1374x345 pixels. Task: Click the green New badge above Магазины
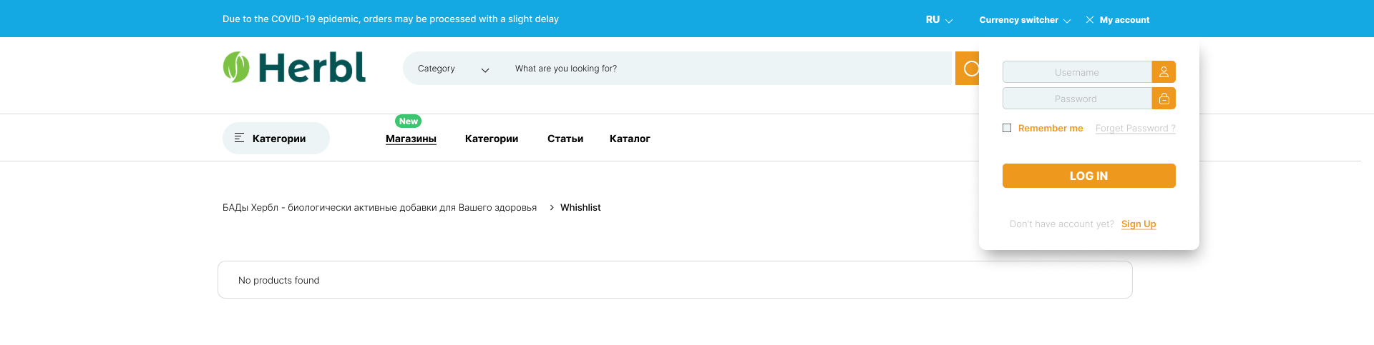(409, 121)
